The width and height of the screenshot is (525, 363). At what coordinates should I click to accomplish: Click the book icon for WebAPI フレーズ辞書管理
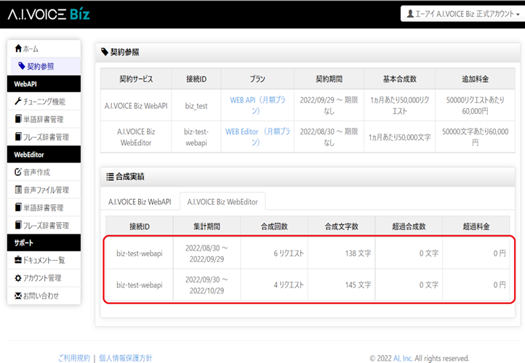tap(18, 136)
